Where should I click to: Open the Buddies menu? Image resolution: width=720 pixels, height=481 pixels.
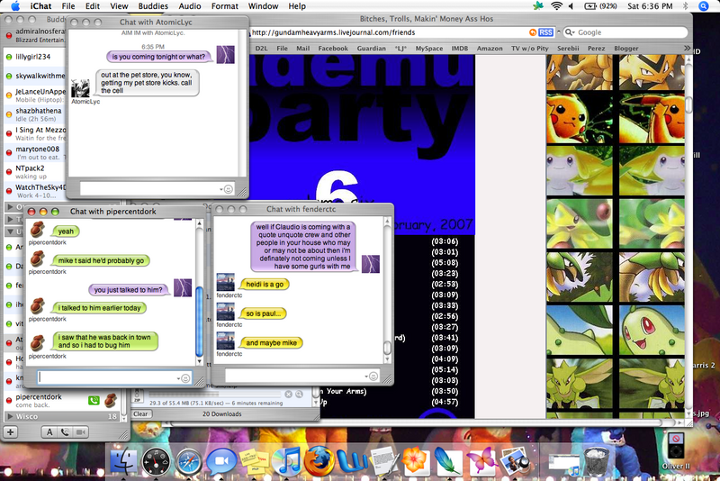click(153, 6)
